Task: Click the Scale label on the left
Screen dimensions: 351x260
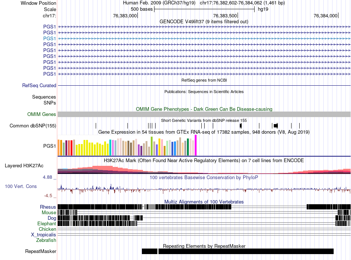Action: [x=50, y=9]
